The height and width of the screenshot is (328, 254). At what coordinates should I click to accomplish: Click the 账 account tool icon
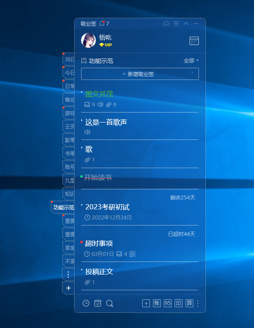click(157, 303)
